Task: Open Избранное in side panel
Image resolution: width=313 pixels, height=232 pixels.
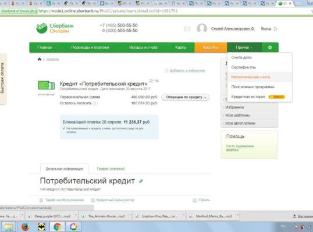Action: pyautogui.click(x=234, y=107)
